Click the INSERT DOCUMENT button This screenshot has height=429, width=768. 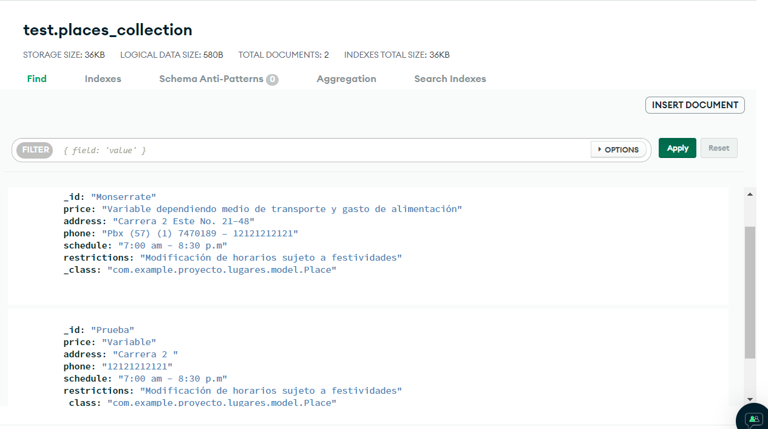point(695,105)
